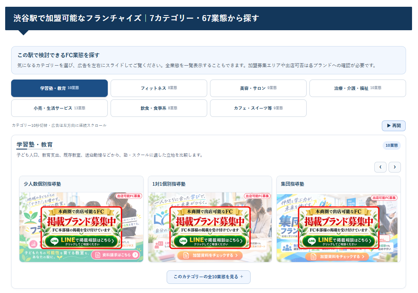Switch to the フィットネス category tab
The width and height of the screenshot is (418, 293).
click(x=159, y=88)
